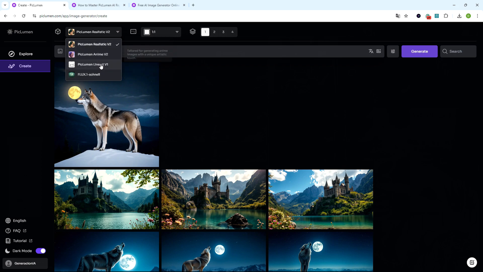The image size is (483, 272).
Task: Select image count of 2
Action: [x=214, y=32]
